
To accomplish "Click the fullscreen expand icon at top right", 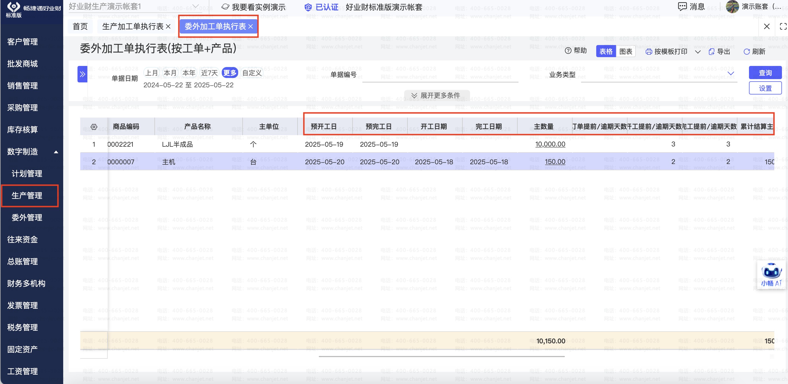I will (x=783, y=27).
